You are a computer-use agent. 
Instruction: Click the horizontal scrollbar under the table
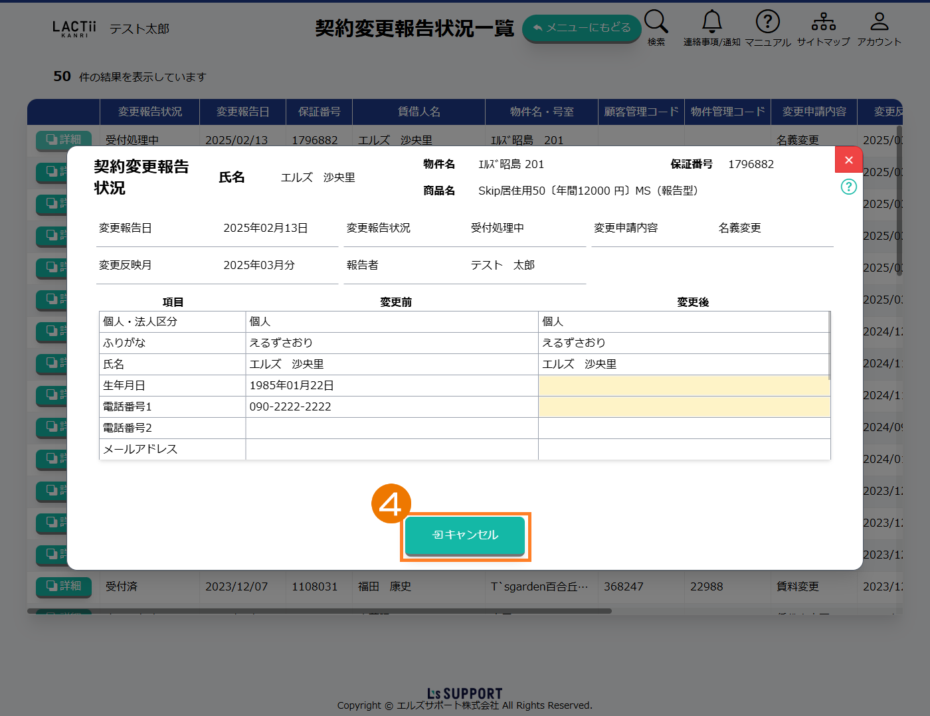click(319, 611)
